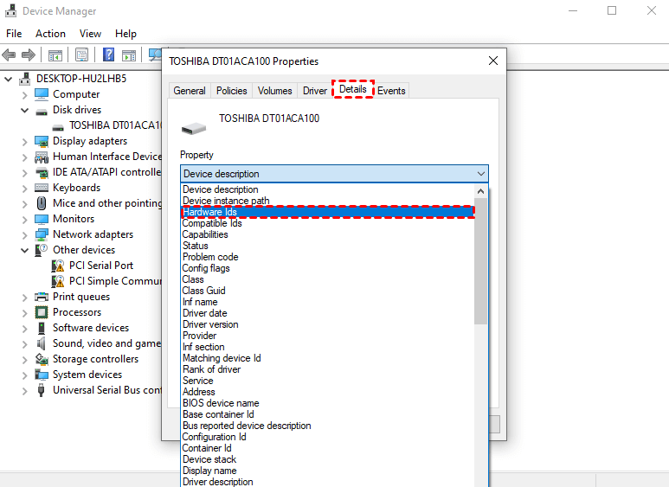The width and height of the screenshot is (669, 487).
Task: Choose Driver version option
Action: [327, 324]
